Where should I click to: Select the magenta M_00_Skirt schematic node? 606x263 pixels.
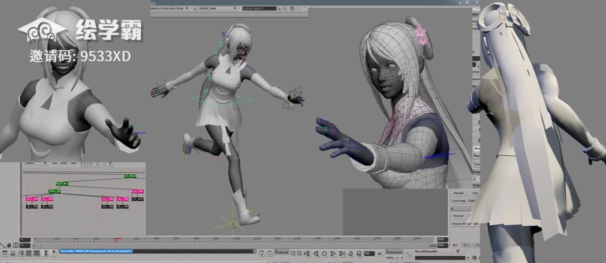coord(137,191)
